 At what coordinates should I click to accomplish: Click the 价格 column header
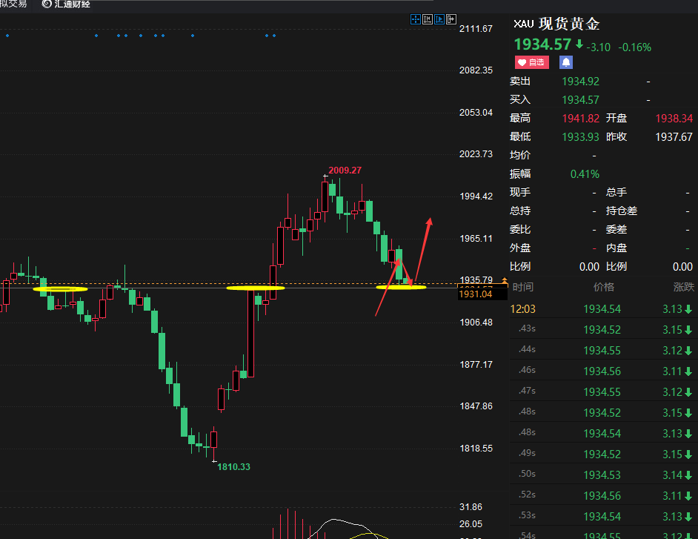coord(604,287)
